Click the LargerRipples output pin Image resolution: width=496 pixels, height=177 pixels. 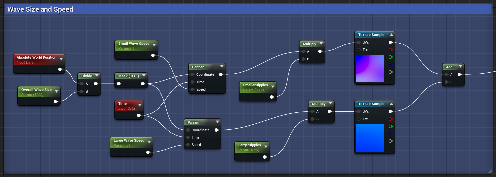265,157
